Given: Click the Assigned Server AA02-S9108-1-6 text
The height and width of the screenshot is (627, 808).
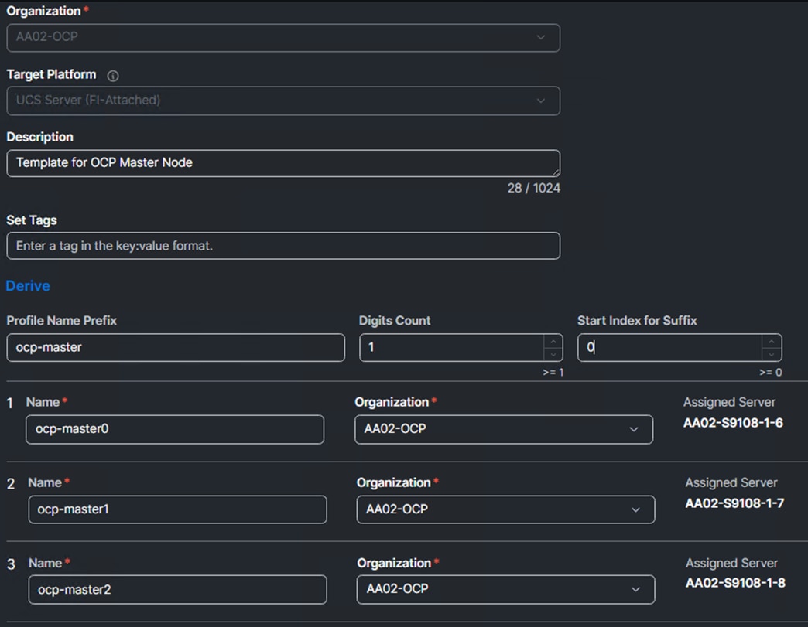Looking at the screenshot, I should (732, 424).
